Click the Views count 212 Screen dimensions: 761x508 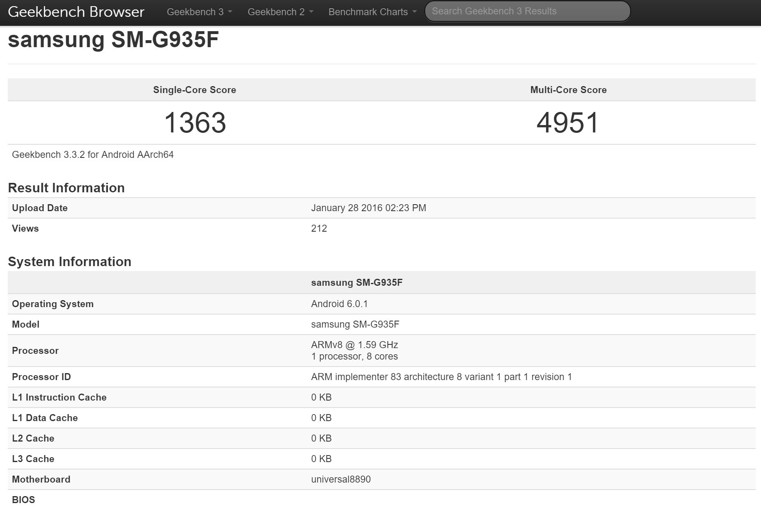(x=319, y=228)
